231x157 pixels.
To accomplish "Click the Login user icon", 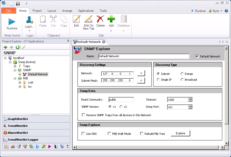I will tap(30, 20).
